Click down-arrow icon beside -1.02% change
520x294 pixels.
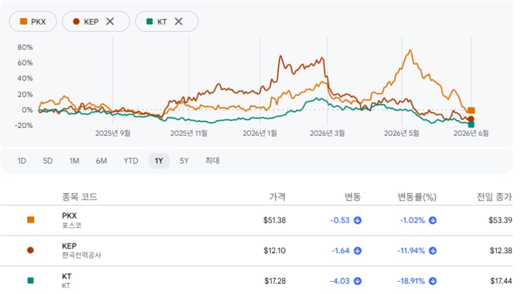click(433, 221)
